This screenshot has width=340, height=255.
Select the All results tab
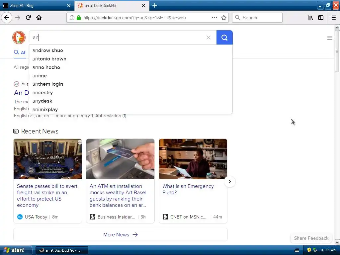[20, 52]
